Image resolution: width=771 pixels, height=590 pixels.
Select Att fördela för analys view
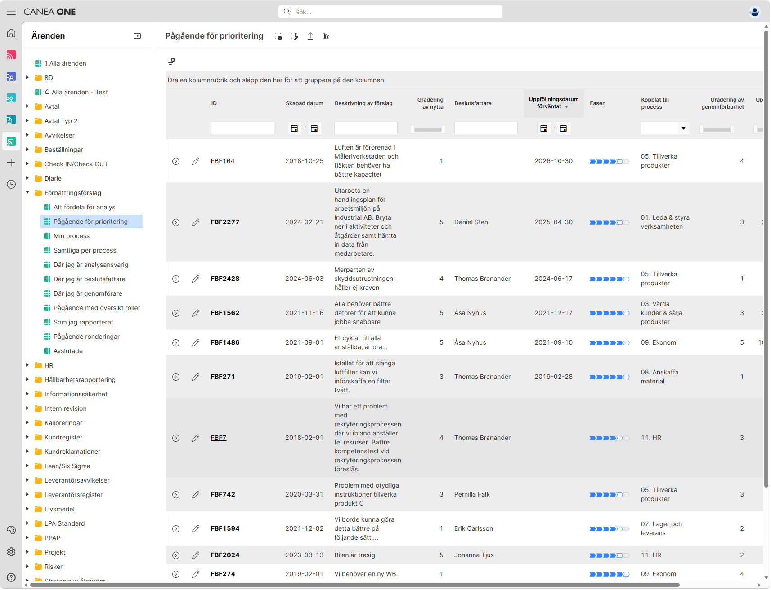[x=85, y=207]
